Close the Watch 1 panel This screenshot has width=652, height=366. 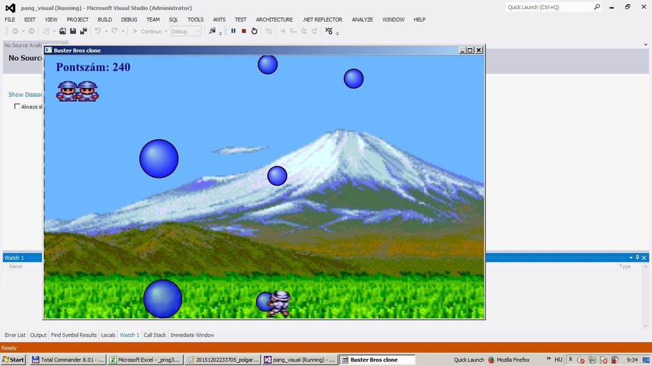point(644,258)
